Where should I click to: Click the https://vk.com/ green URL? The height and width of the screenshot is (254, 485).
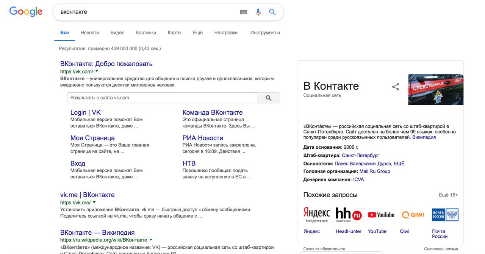77,72
